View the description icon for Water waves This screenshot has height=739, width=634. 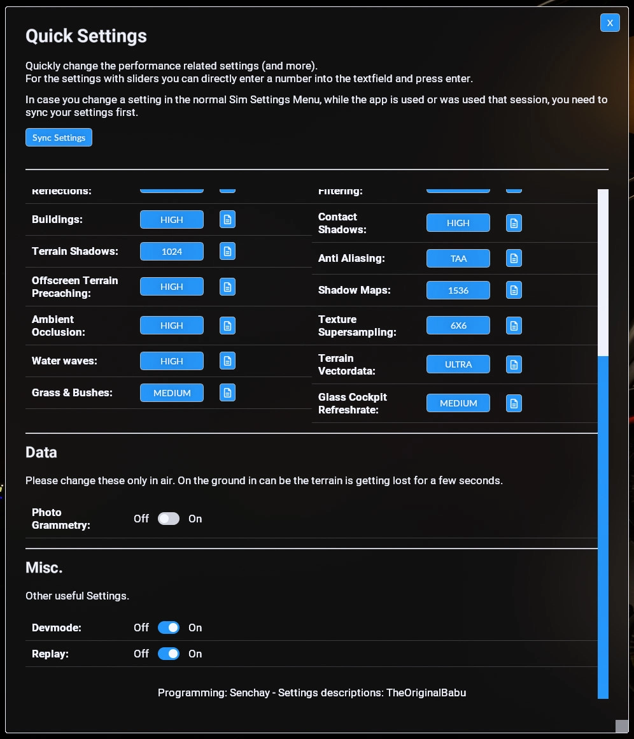227,361
